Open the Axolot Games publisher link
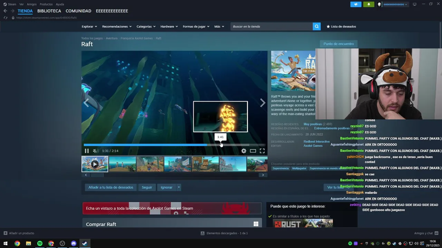The width and height of the screenshot is (442, 248). point(313,146)
